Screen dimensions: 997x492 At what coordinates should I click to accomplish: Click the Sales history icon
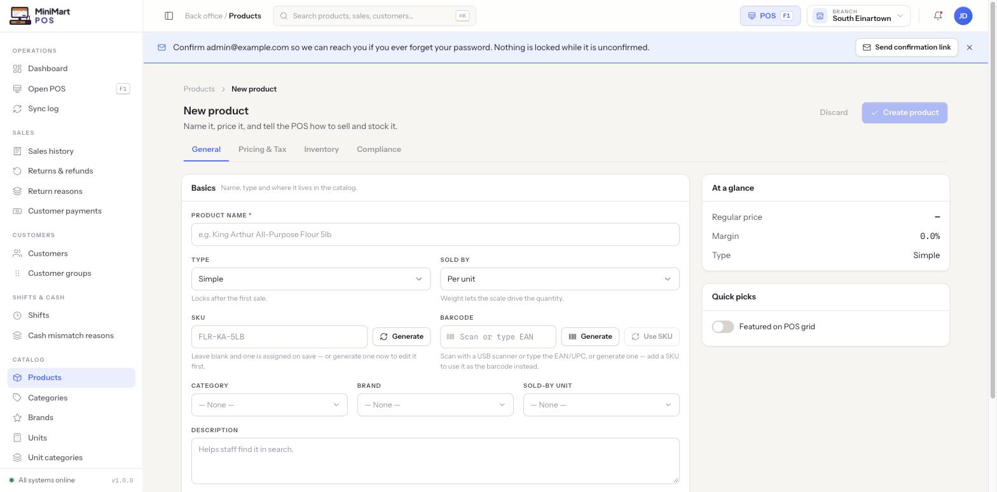click(x=17, y=151)
